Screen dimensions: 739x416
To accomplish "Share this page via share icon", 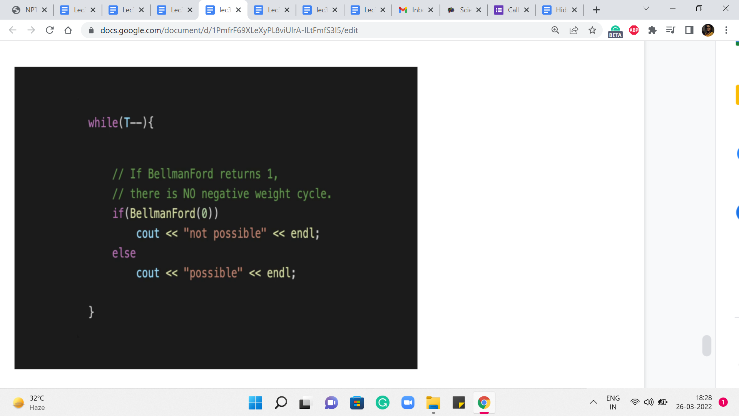I will [x=573, y=30].
